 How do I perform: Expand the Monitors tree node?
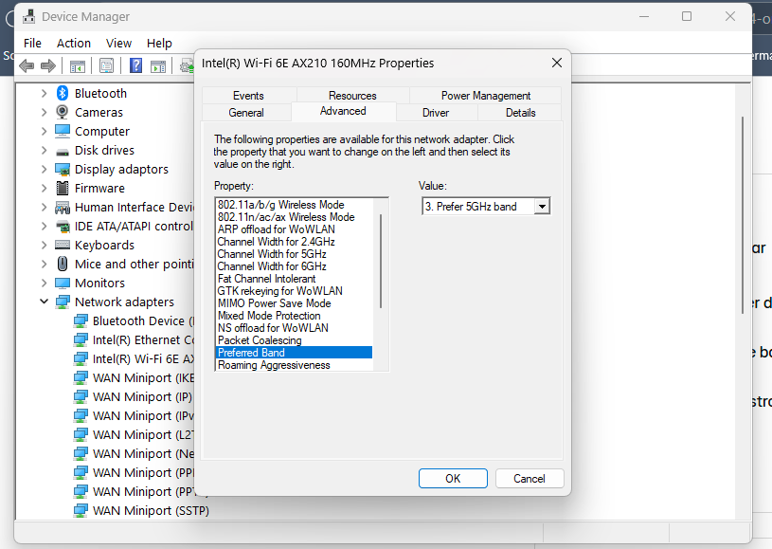(44, 283)
